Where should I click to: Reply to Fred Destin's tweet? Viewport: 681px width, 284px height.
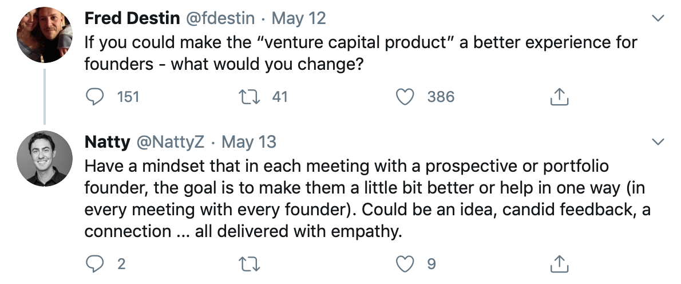tap(94, 97)
